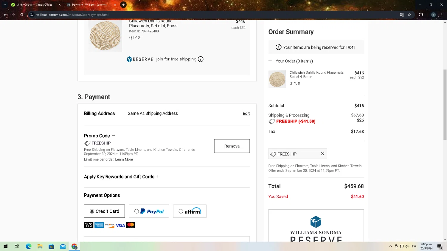
Task: Click the placemat product image in cart
Action: pyautogui.click(x=105, y=36)
